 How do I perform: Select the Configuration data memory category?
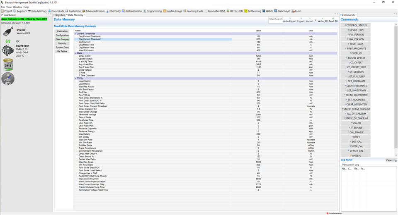tap(62, 35)
